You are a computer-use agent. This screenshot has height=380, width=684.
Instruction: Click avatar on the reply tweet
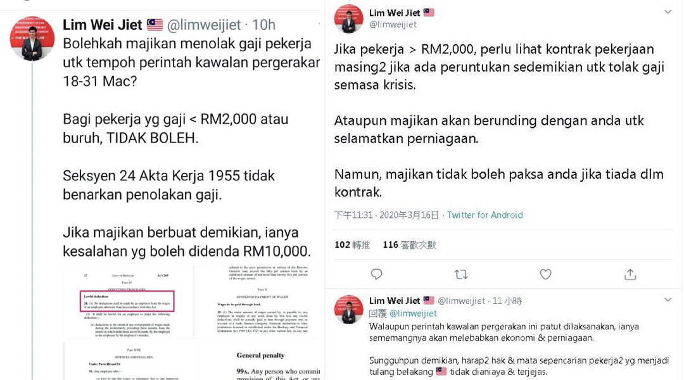point(348,309)
